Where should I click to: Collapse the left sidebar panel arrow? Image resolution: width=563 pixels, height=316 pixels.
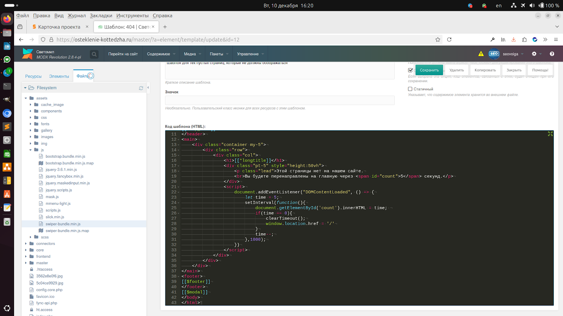coord(148,88)
